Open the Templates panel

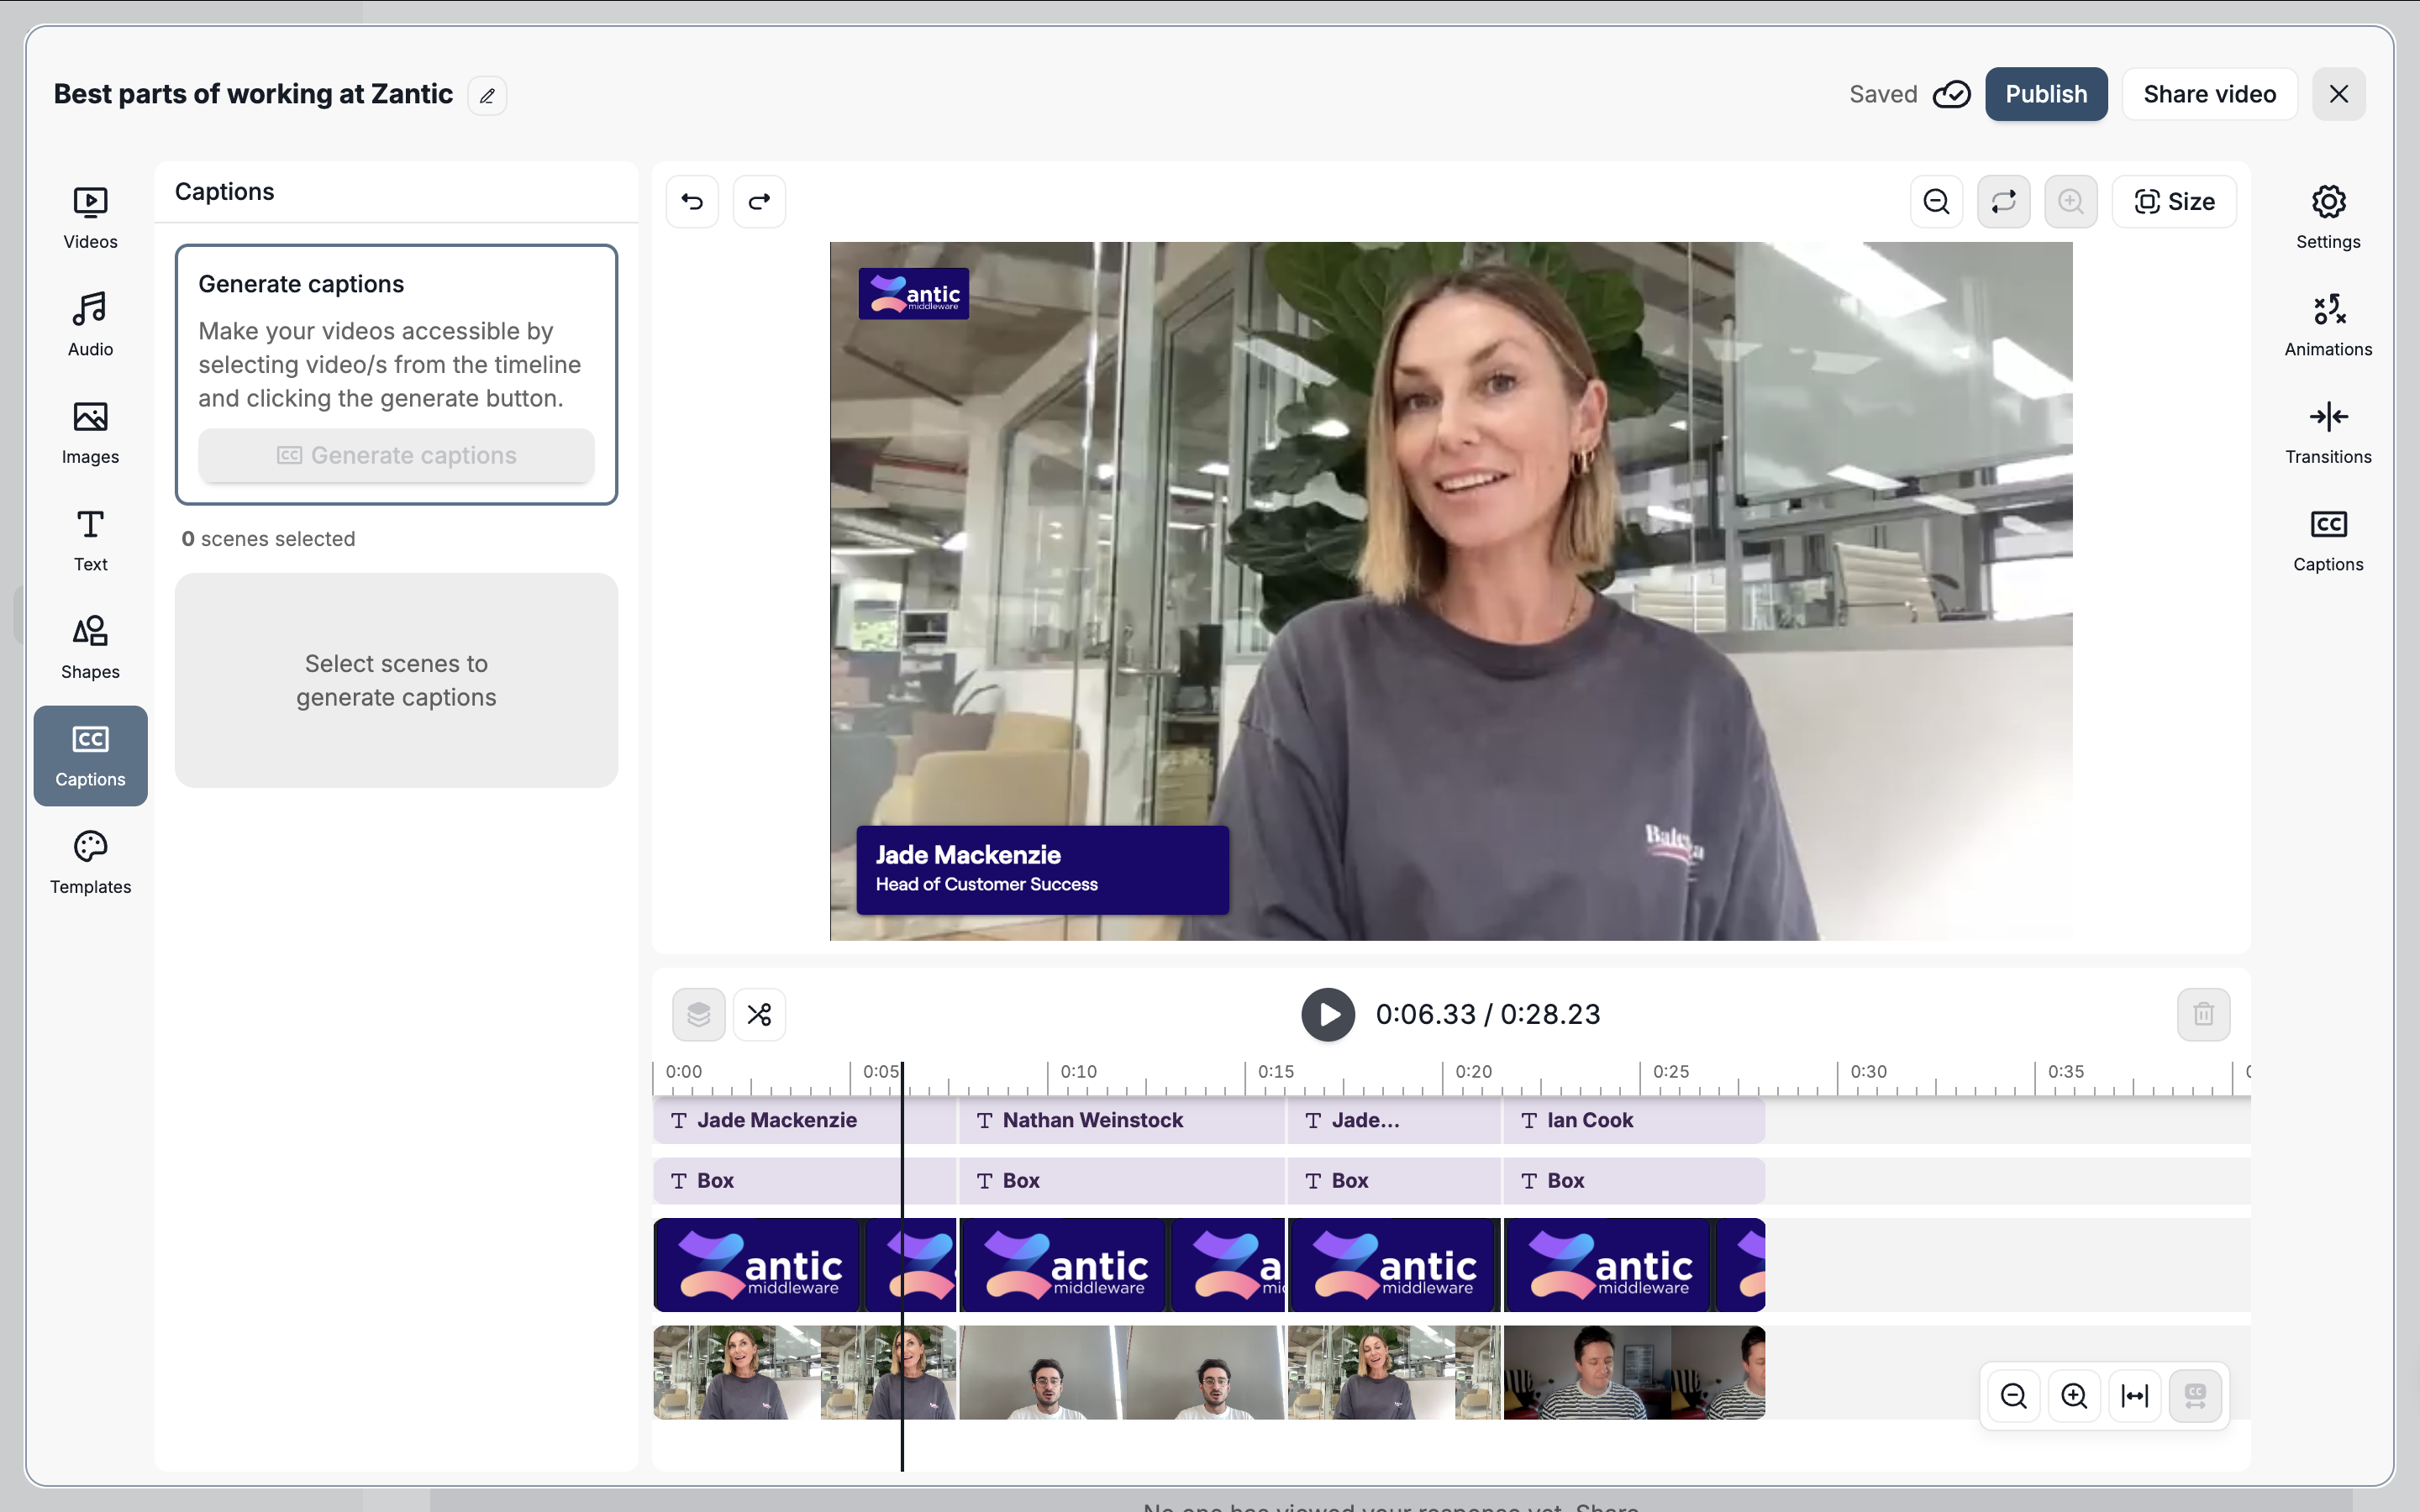[90, 862]
